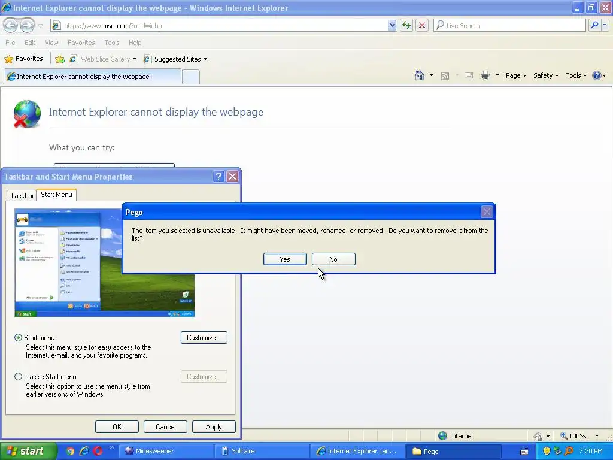The height and width of the screenshot is (460, 613).
Task: Switch to the Taskbar tab
Action: click(x=22, y=196)
